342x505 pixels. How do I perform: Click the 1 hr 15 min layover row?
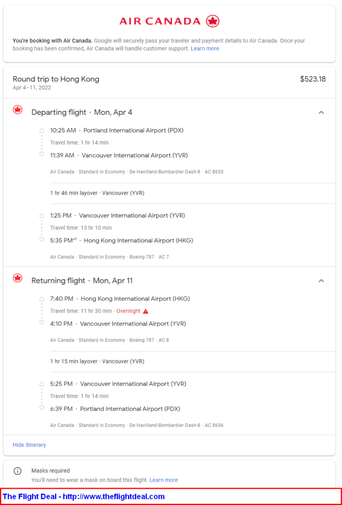[192, 362]
